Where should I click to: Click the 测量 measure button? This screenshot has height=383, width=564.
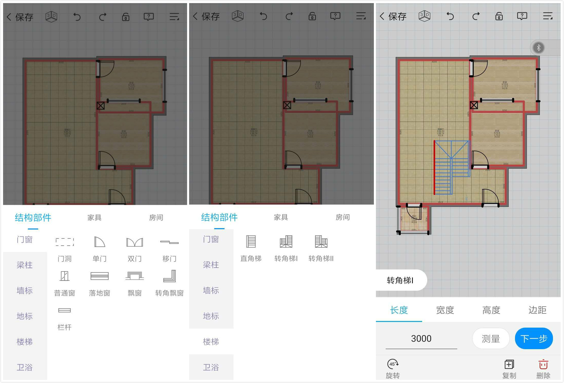pyautogui.click(x=491, y=338)
